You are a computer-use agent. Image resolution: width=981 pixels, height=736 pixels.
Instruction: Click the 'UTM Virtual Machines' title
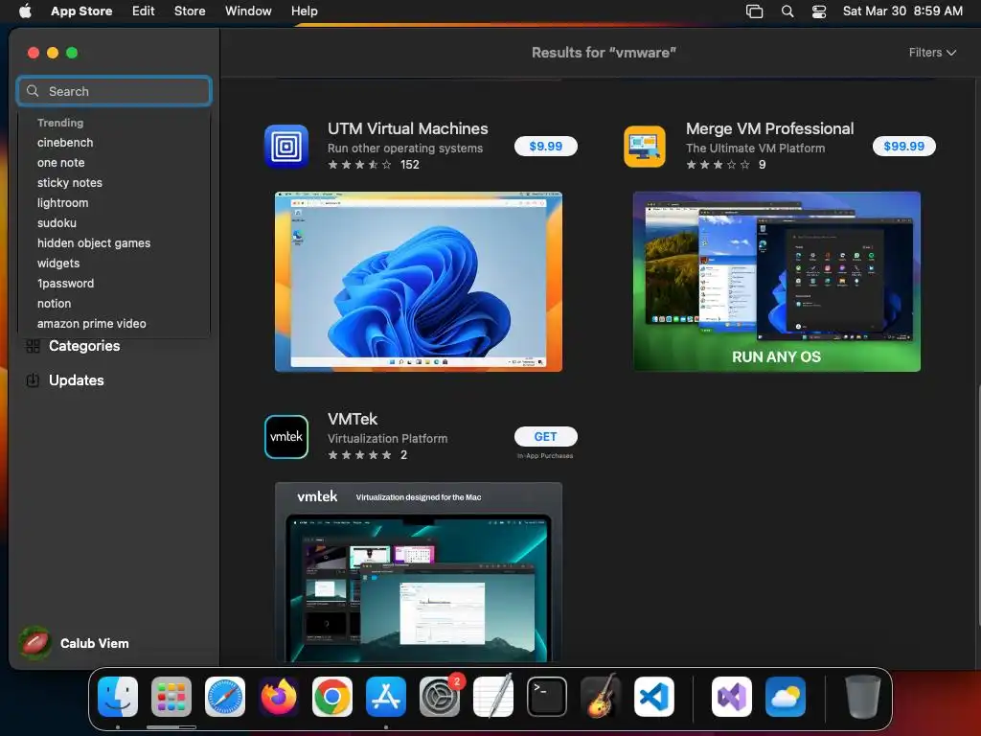coord(408,129)
